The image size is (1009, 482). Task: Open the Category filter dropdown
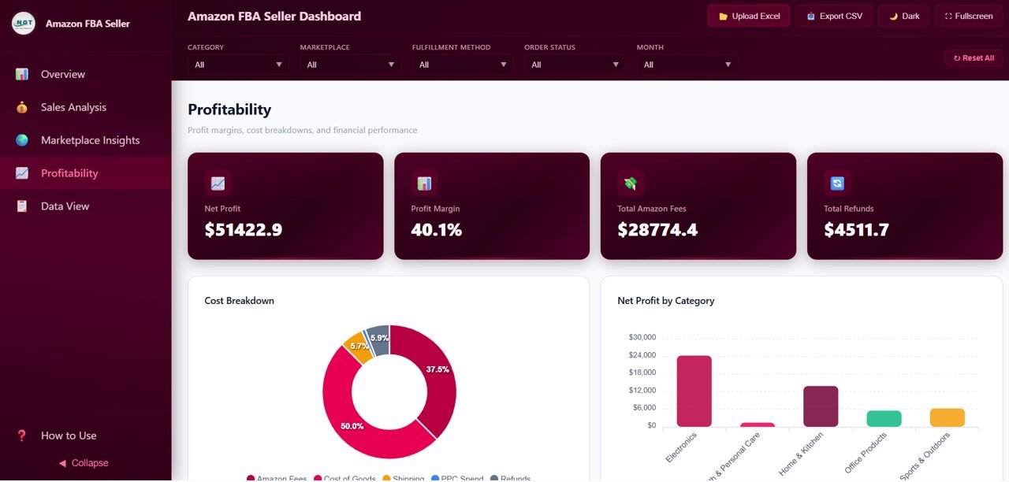tap(236, 64)
